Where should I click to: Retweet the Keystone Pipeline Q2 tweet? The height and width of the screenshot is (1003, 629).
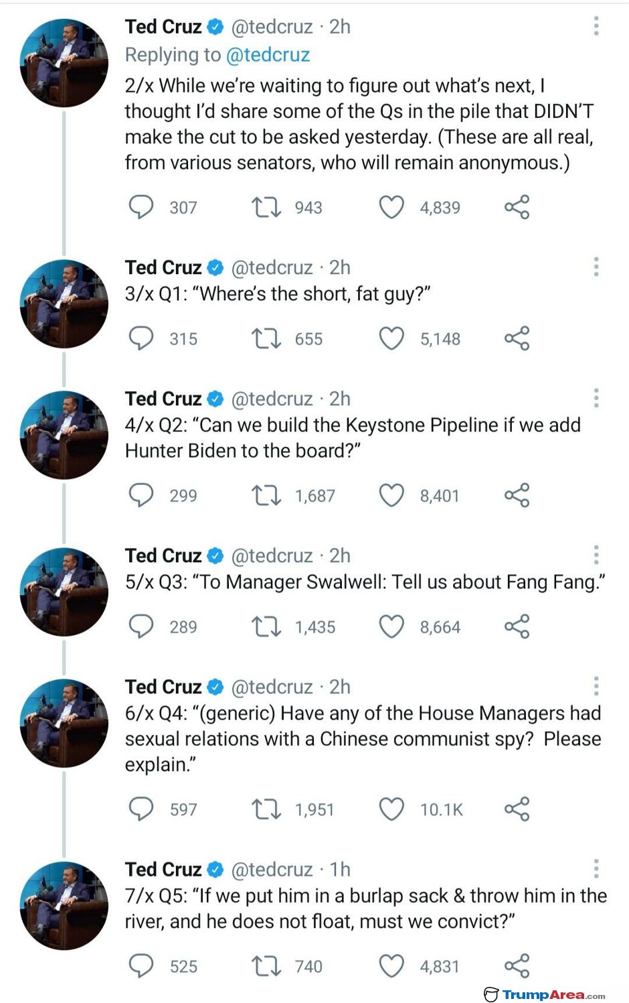pyautogui.click(x=266, y=495)
